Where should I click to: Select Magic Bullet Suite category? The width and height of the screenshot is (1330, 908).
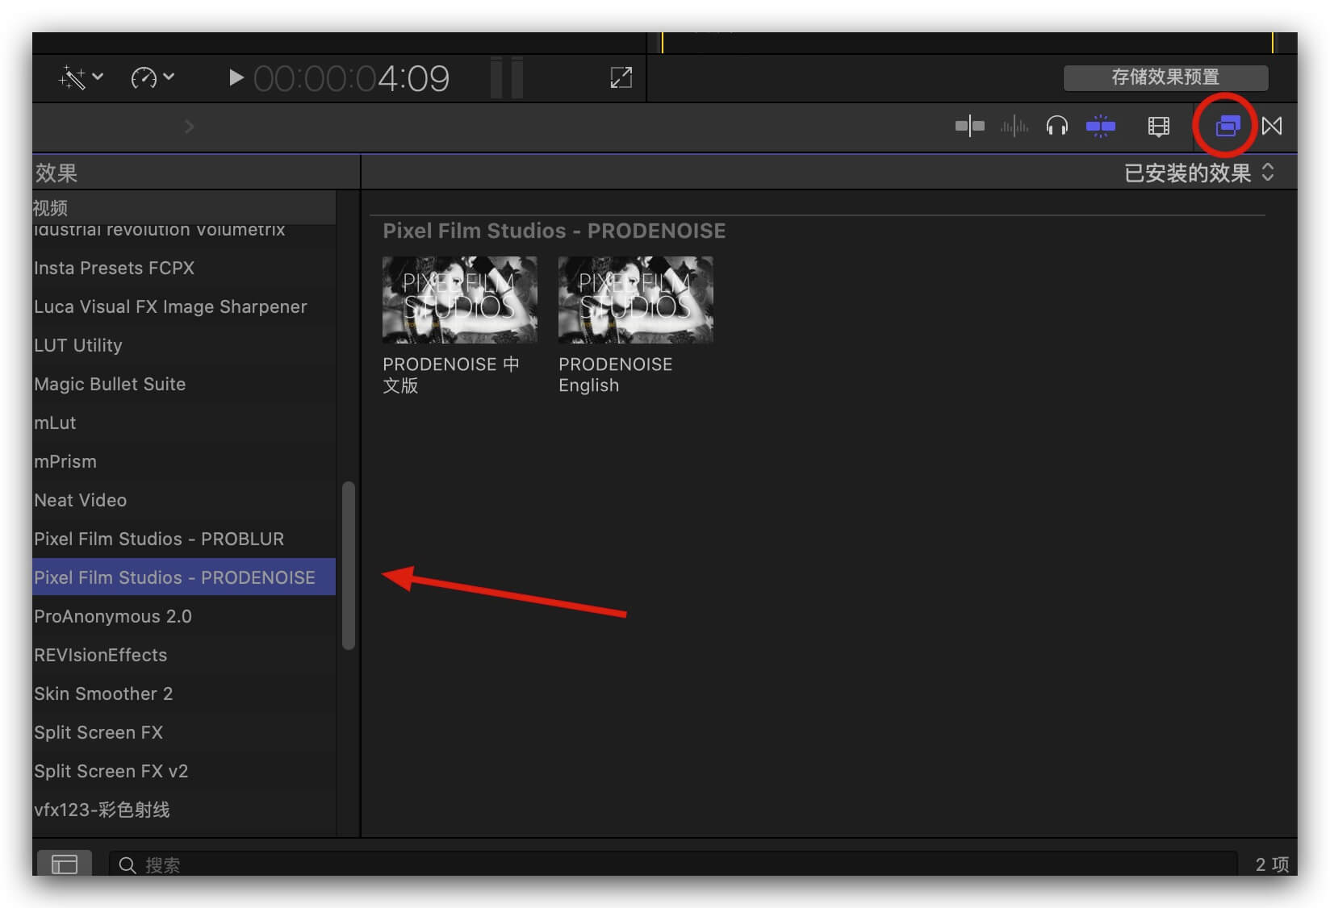[184, 384]
